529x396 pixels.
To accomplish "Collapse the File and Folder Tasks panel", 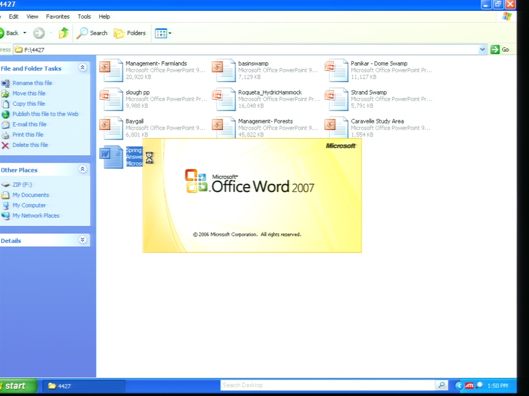I will 82,68.
